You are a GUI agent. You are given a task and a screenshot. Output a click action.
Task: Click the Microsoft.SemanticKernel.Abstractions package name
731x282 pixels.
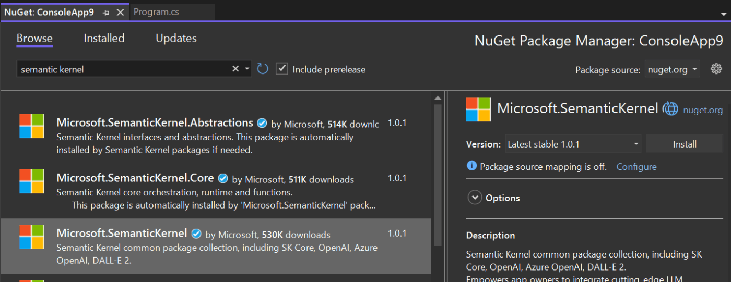pos(155,123)
